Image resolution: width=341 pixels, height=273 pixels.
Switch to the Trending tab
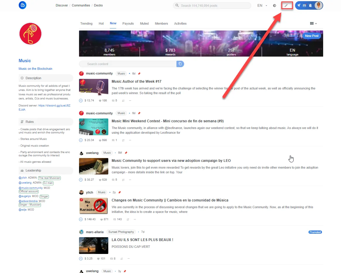86,23
